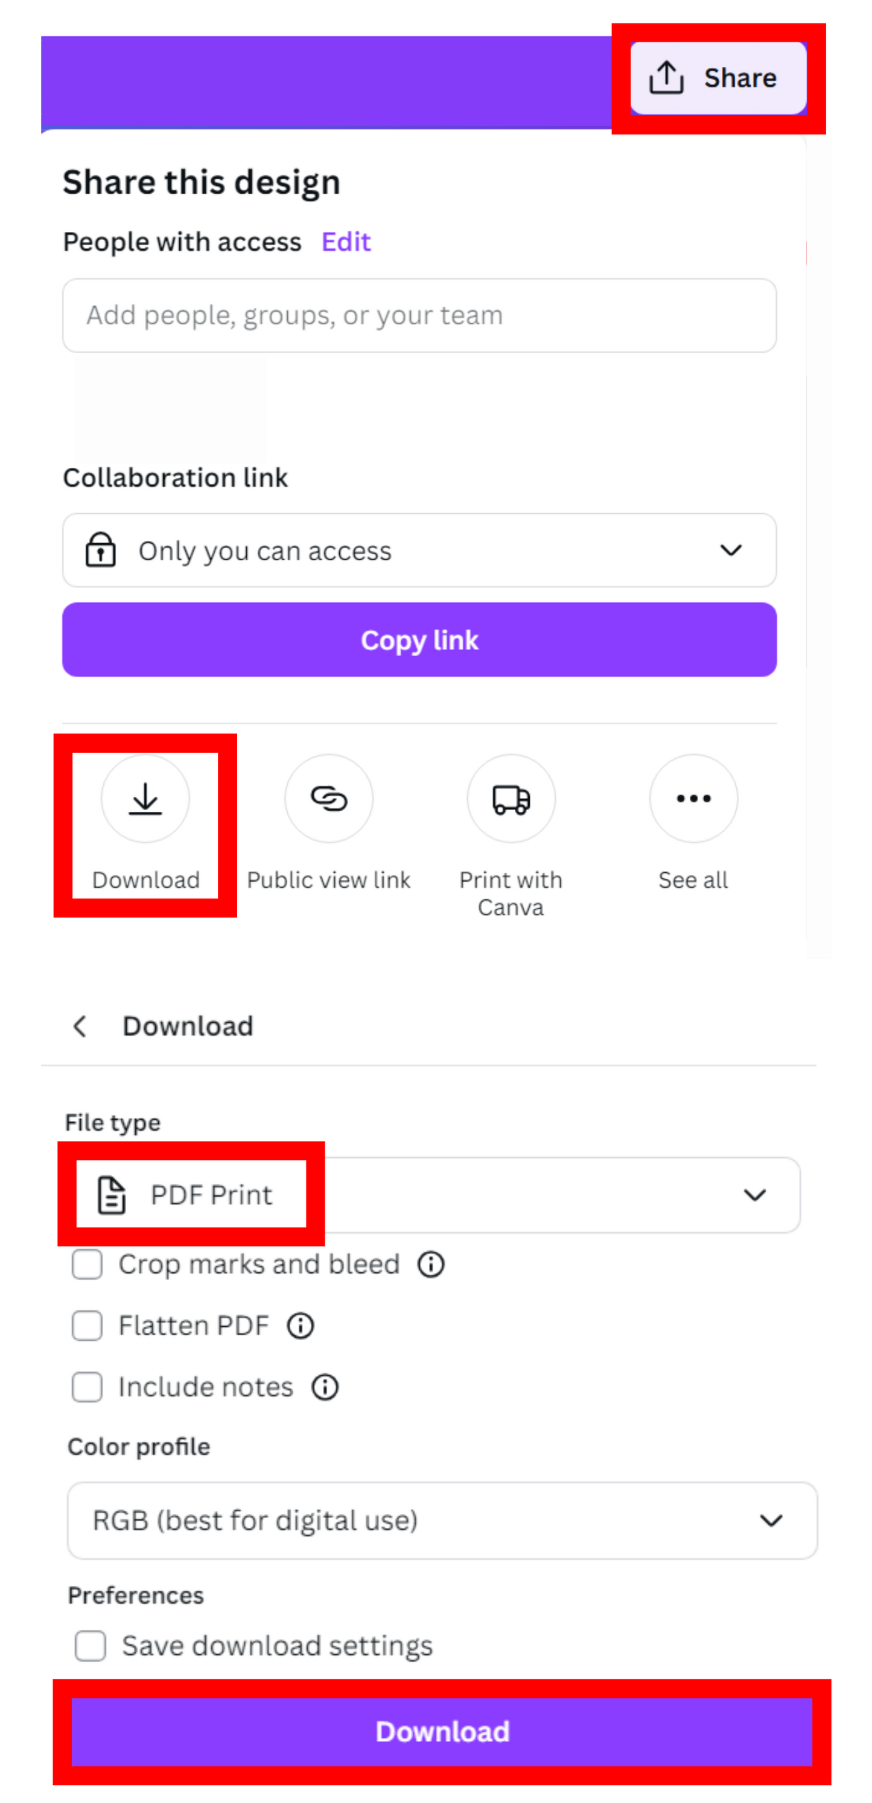Open the RGB color profile dropdown

tap(442, 1521)
